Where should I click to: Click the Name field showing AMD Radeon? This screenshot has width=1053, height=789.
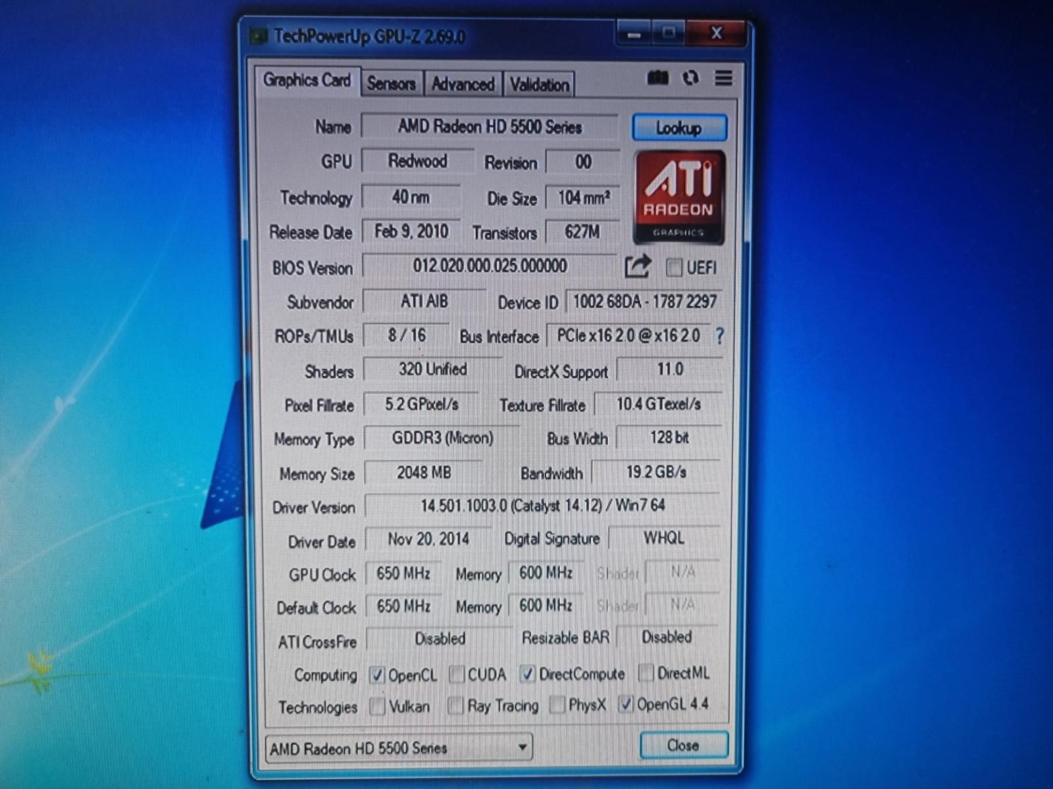[x=490, y=126]
